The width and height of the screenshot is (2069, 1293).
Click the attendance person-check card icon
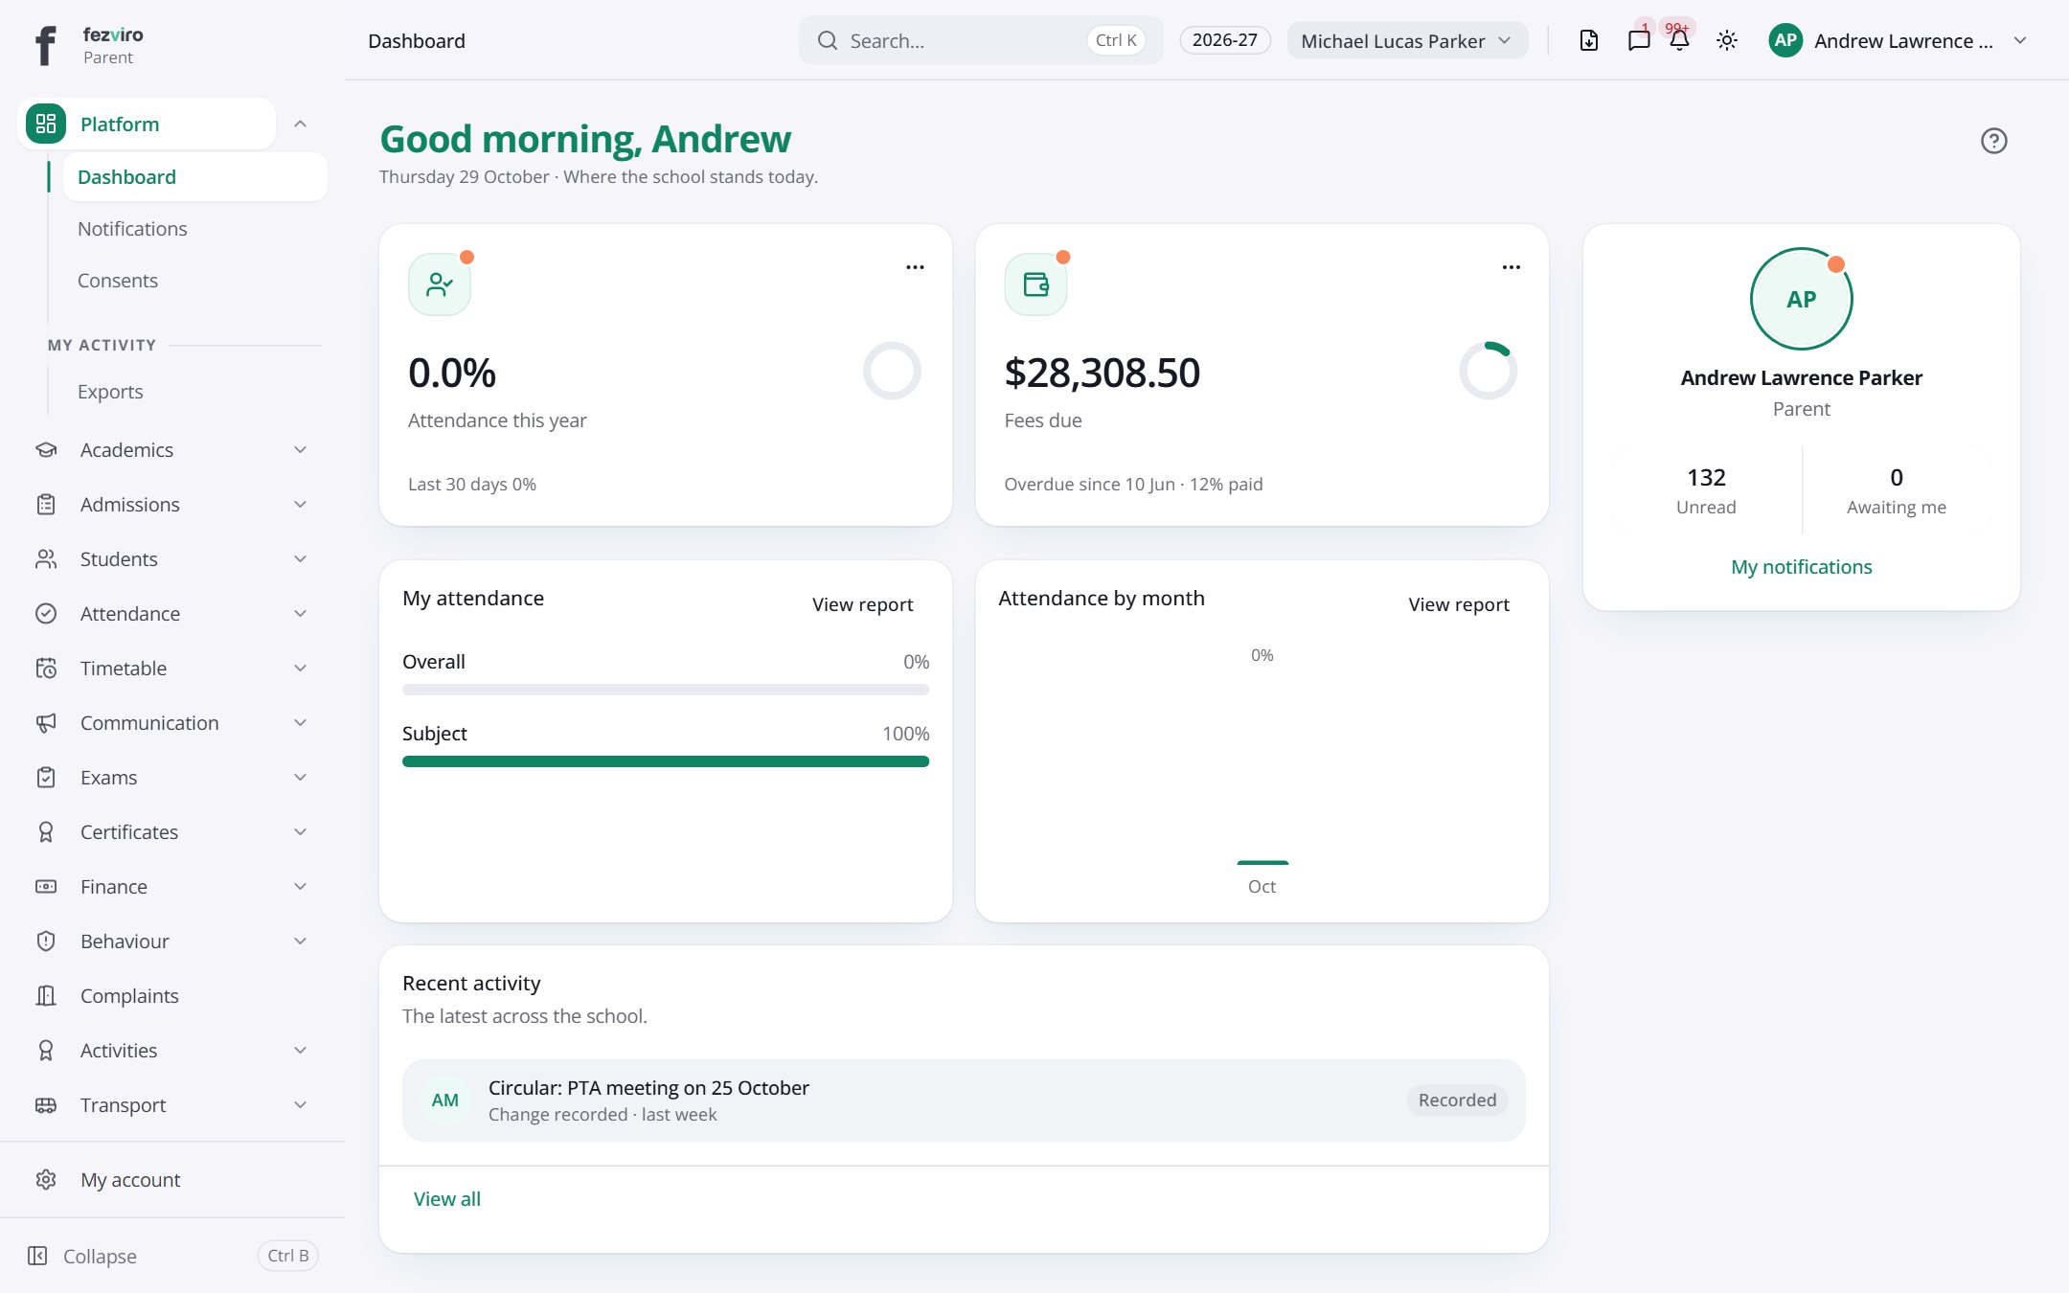[x=440, y=284]
